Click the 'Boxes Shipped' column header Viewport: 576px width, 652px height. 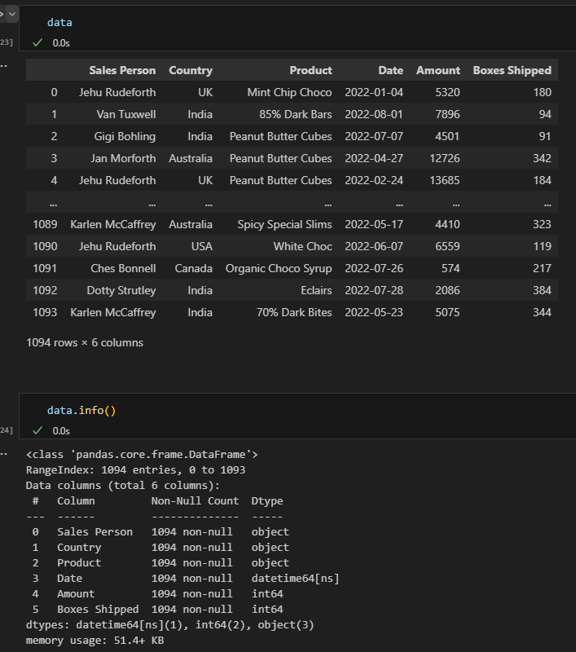[x=512, y=70]
